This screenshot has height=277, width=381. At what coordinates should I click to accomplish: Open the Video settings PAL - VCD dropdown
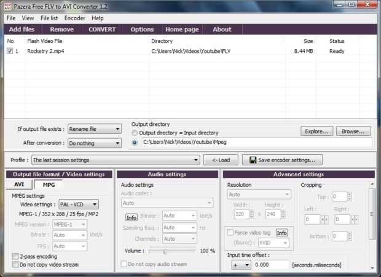79,205
